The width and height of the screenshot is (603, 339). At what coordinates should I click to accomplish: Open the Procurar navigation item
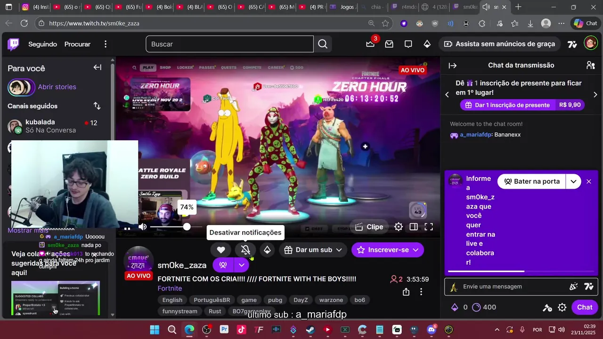click(77, 44)
